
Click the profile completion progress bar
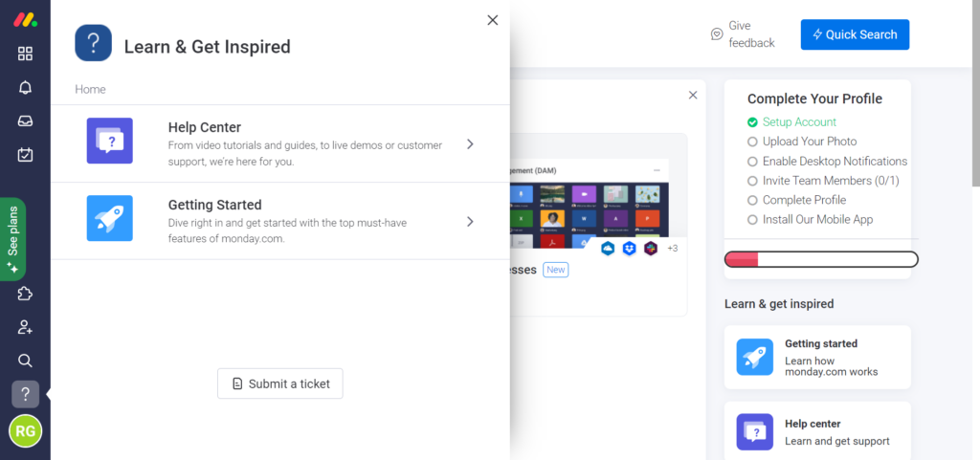click(821, 259)
